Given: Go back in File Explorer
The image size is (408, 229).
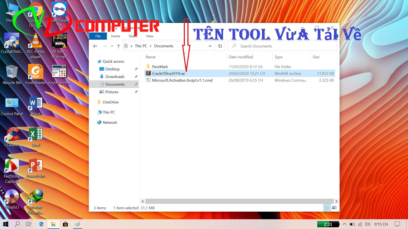Looking at the screenshot, I should point(95,46).
